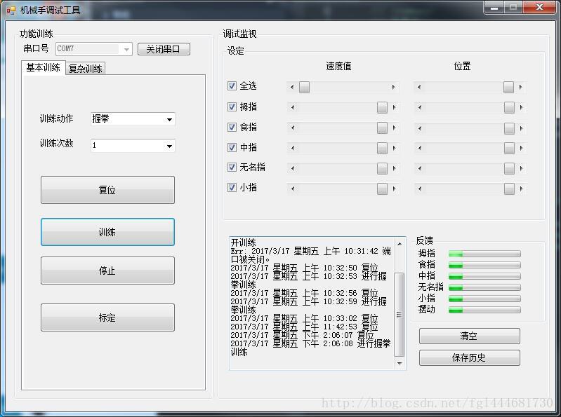Disable the 无名指 checkbox
561x417 pixels.
232,167
